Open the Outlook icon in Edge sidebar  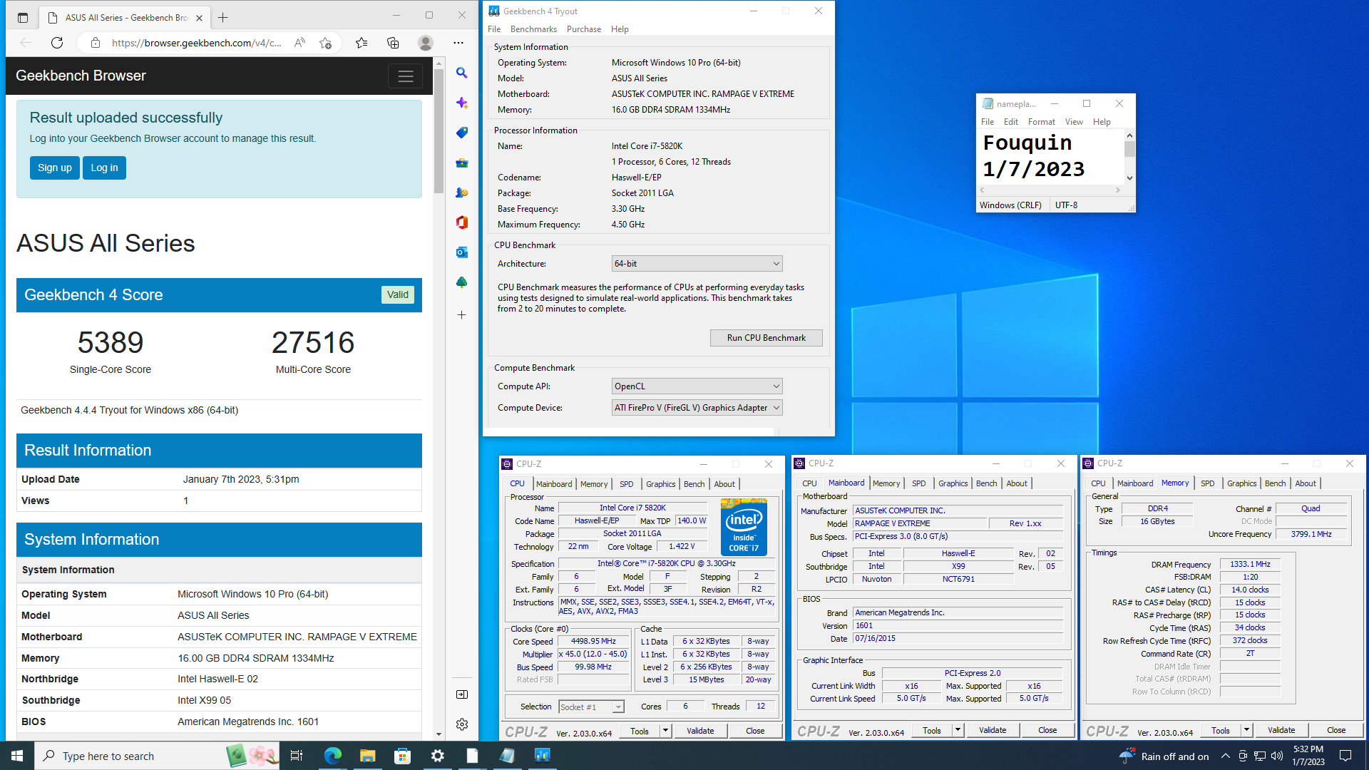[462, 252]
